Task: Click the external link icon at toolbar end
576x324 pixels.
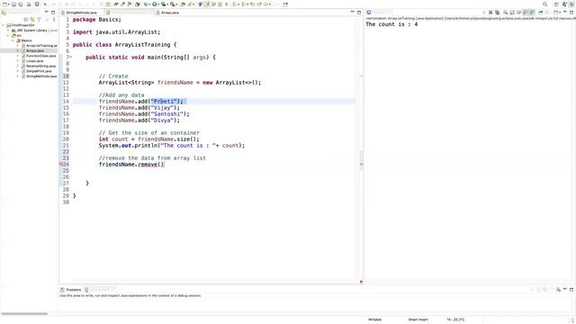Action: (285, 4)
